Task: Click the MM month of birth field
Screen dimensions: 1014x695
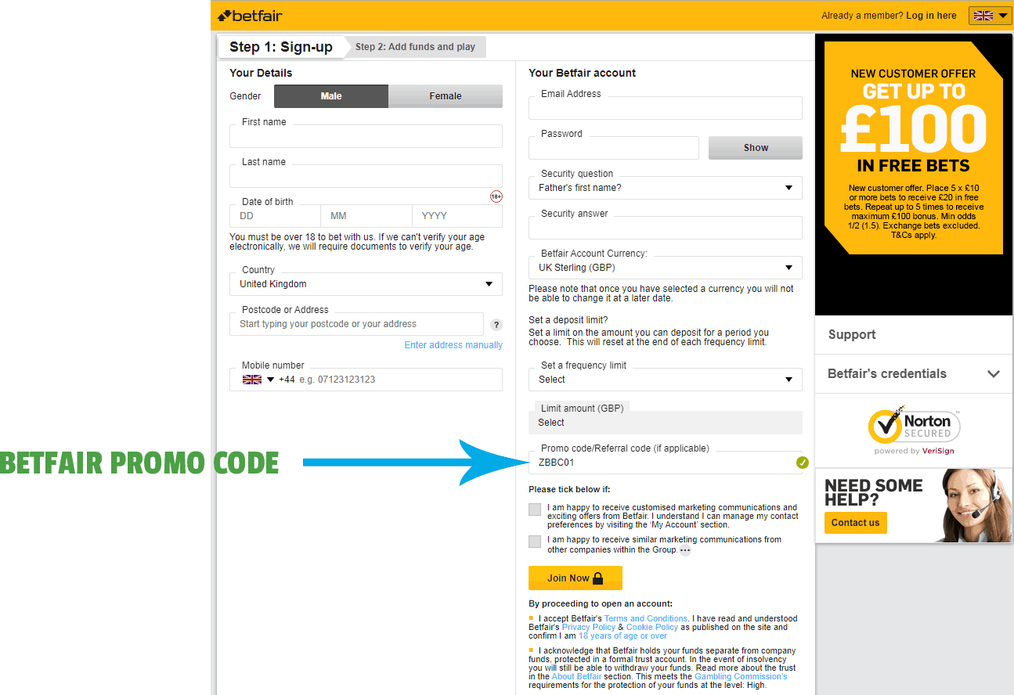Action: pos(366,216)
